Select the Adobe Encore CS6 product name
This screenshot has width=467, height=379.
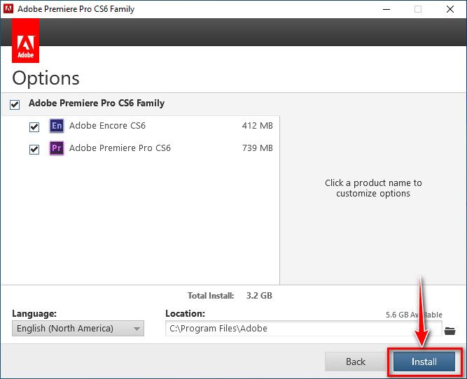click(108, 126)
